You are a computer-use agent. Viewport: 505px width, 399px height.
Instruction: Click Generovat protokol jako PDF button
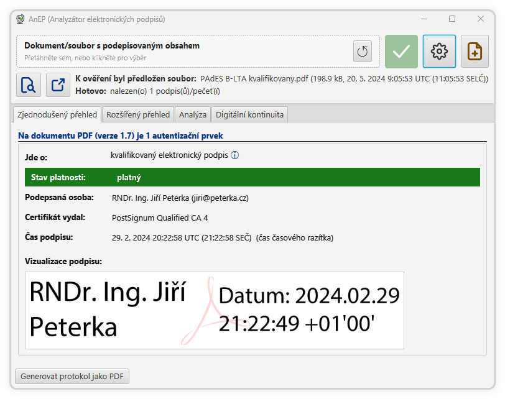pyautogui.click(x=72, y=377)
